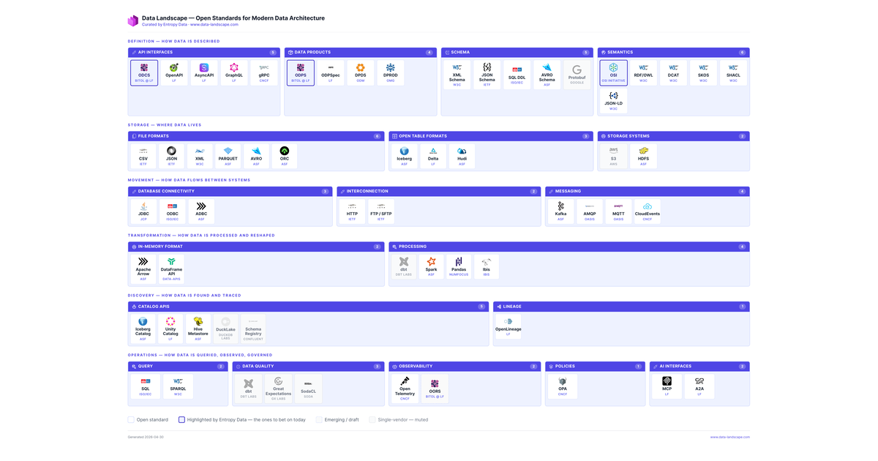This screenshot has height=461, width=878.
Task: Click the Iceberg tile in Open Table Formats
Action: click(404, 155)
